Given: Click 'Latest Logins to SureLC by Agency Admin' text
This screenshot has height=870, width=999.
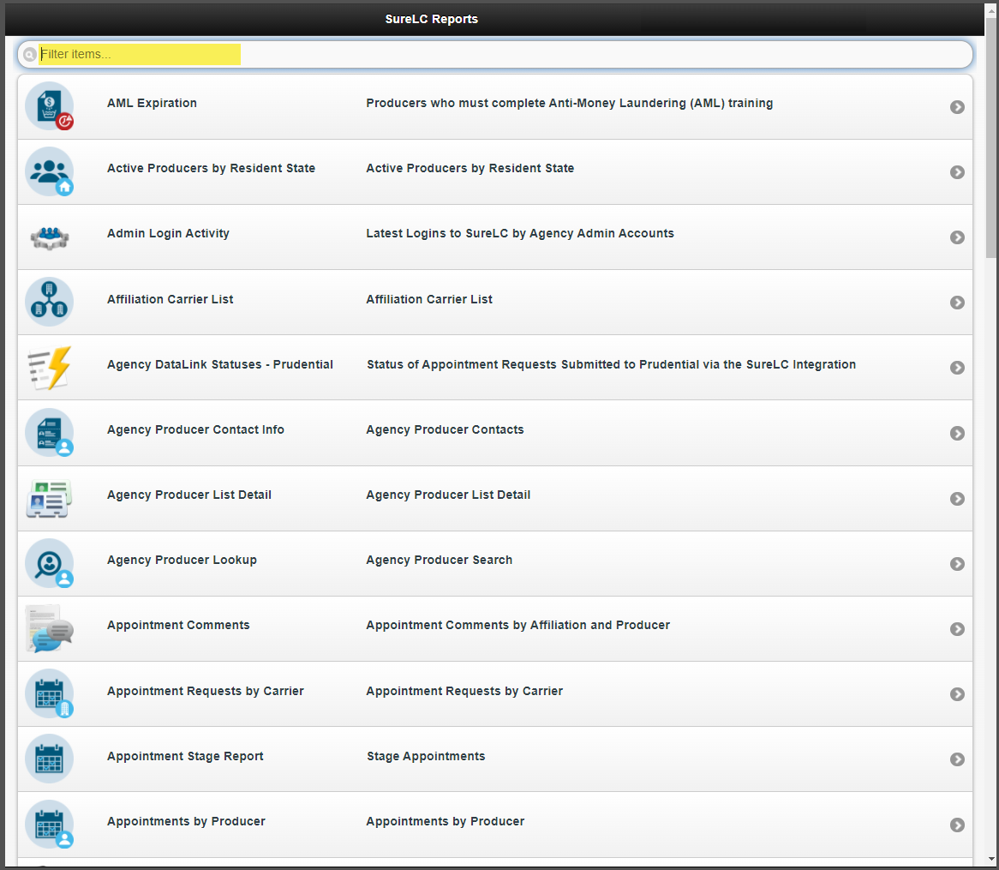Looking at the screenshot, I should pyautogui.click(x=520, y=233).
